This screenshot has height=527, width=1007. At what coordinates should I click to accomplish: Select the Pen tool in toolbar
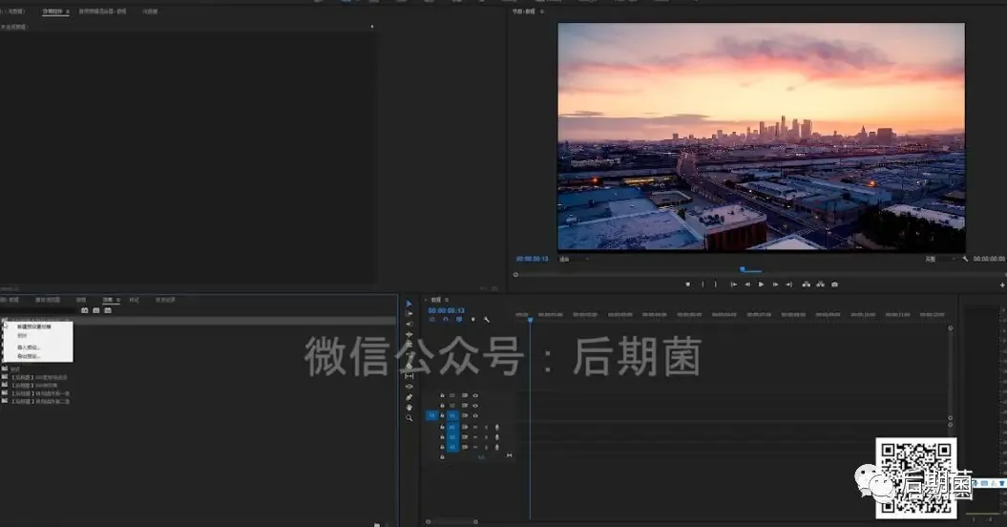click(409, 397)
